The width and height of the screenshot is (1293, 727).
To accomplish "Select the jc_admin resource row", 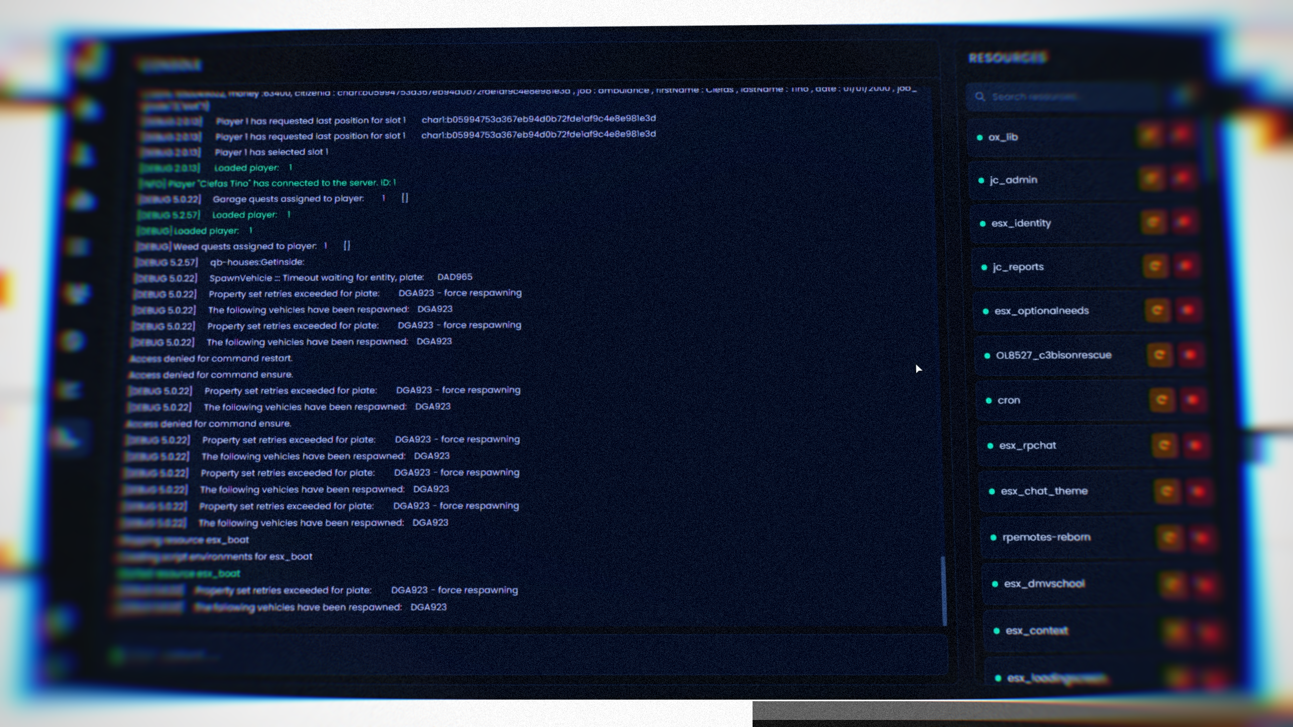I will pyautogui.click(x=1084, y=179).
